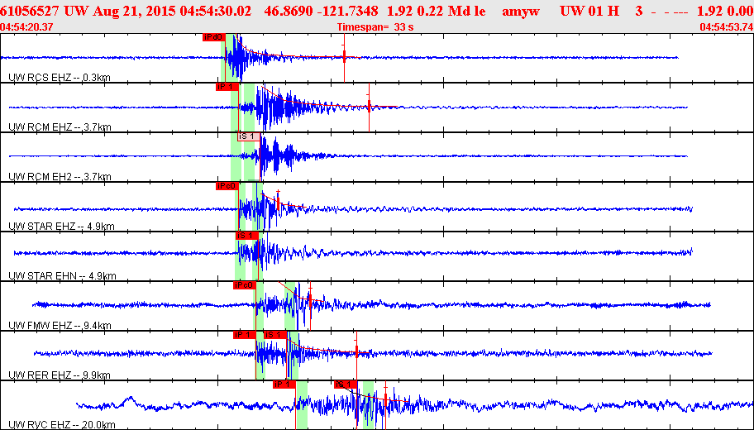The height and width of the screenshot is (430, 754).
Task: Click the iS 1 pick flag on RER EHZ
Action: (x=275, y=335)
